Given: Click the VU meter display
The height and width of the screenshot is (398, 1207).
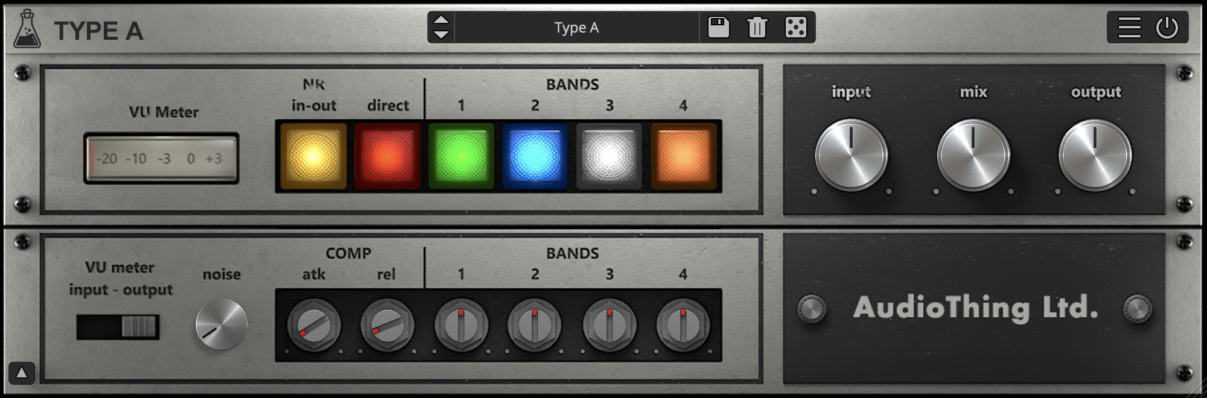Looking at the screenshot, I should click(x=161, y=159).
